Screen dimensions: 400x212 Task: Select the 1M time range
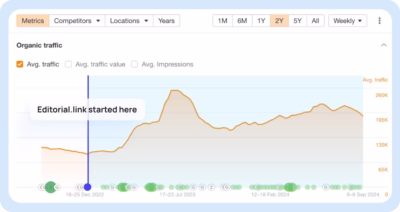(x=222, y=21)
